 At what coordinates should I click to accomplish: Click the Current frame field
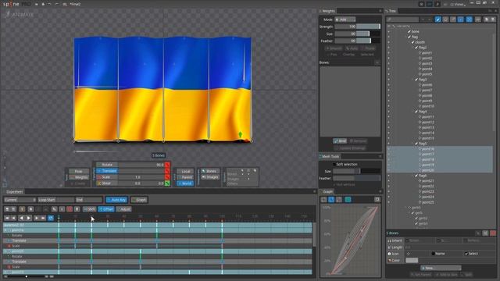(20, 200)
